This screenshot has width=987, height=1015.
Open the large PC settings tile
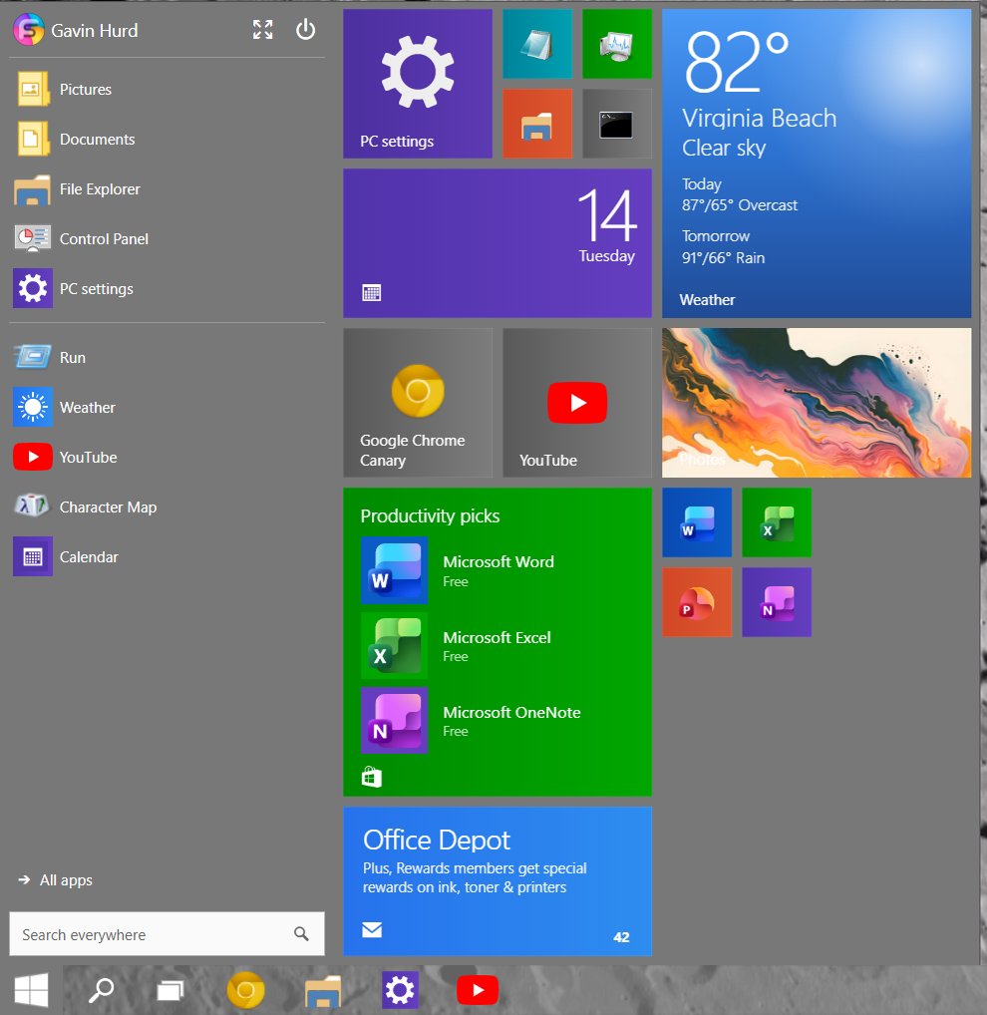point(418,84)
